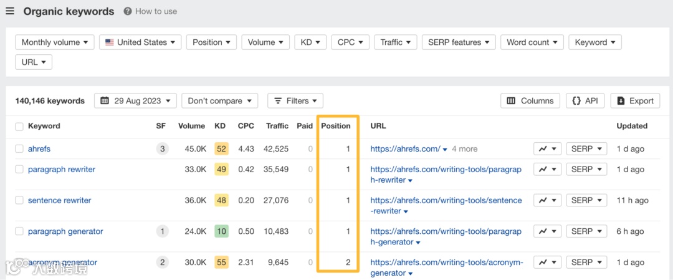Click the KD 55 badge for acronym generator
The height and width of the screenshot is (280, 673).
point(221,262)
